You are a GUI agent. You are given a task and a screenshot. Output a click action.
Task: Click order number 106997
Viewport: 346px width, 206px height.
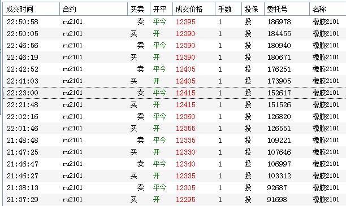(279, 164)
